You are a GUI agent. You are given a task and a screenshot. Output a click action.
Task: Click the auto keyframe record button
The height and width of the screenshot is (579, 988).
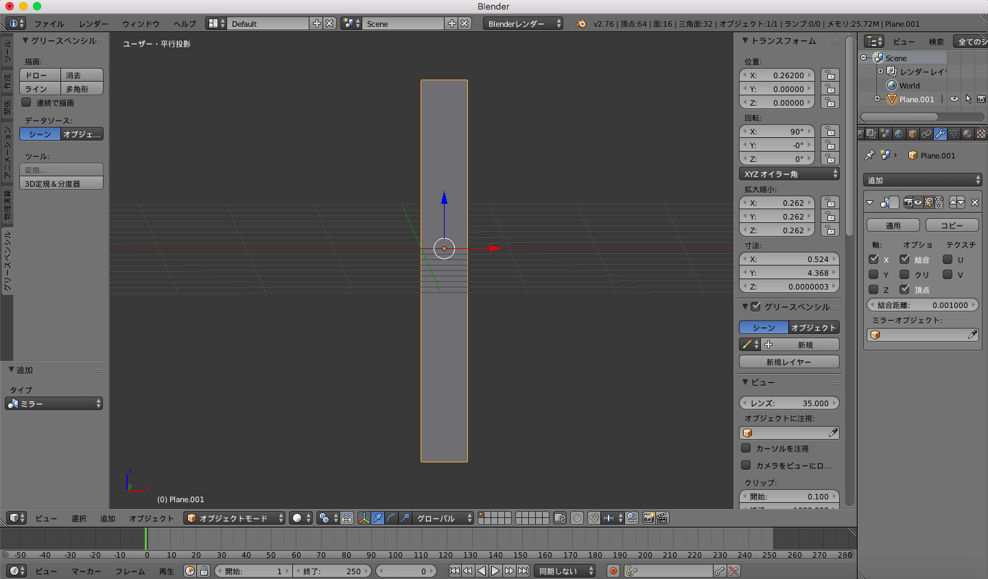pos(613,571)
